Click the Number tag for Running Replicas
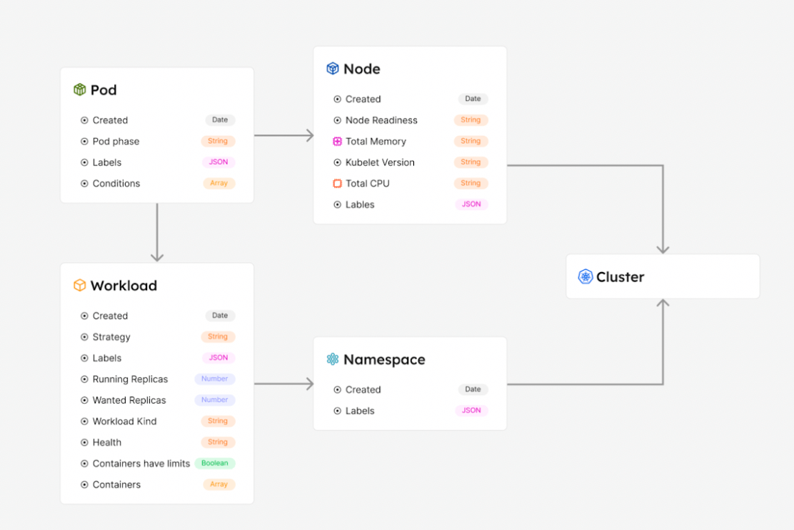 click(x=214, y=379)
